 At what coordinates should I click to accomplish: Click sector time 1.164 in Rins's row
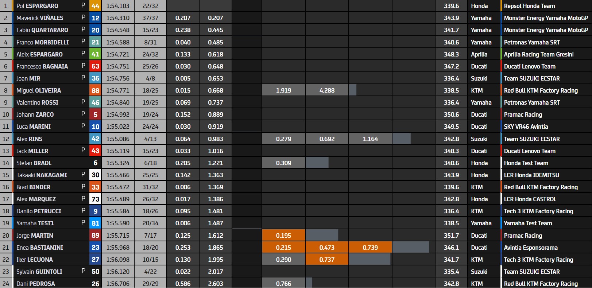(370, 139)
